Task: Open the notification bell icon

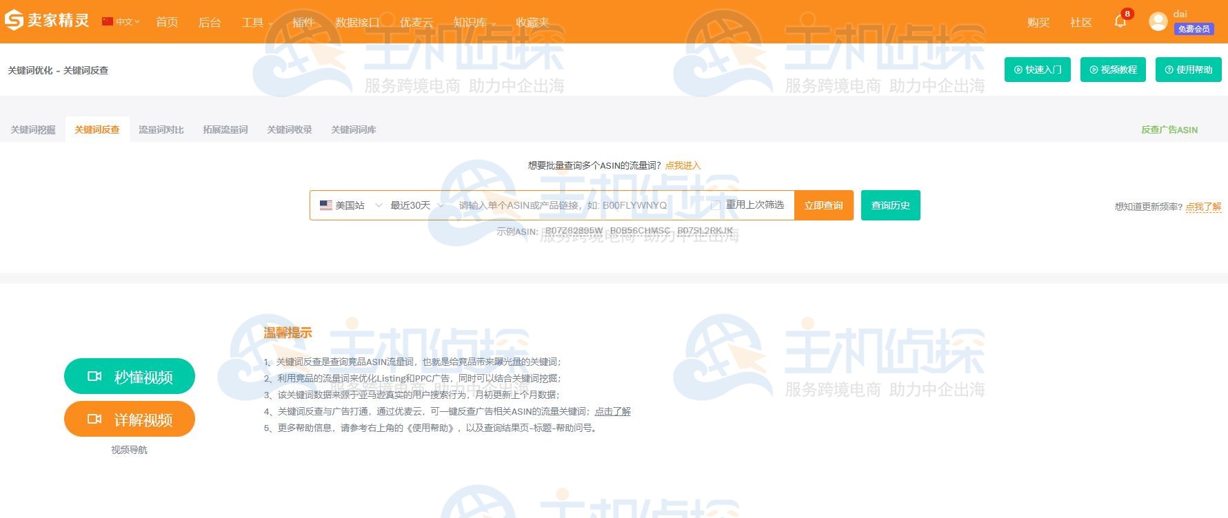Action: (x=1120, y=21)
